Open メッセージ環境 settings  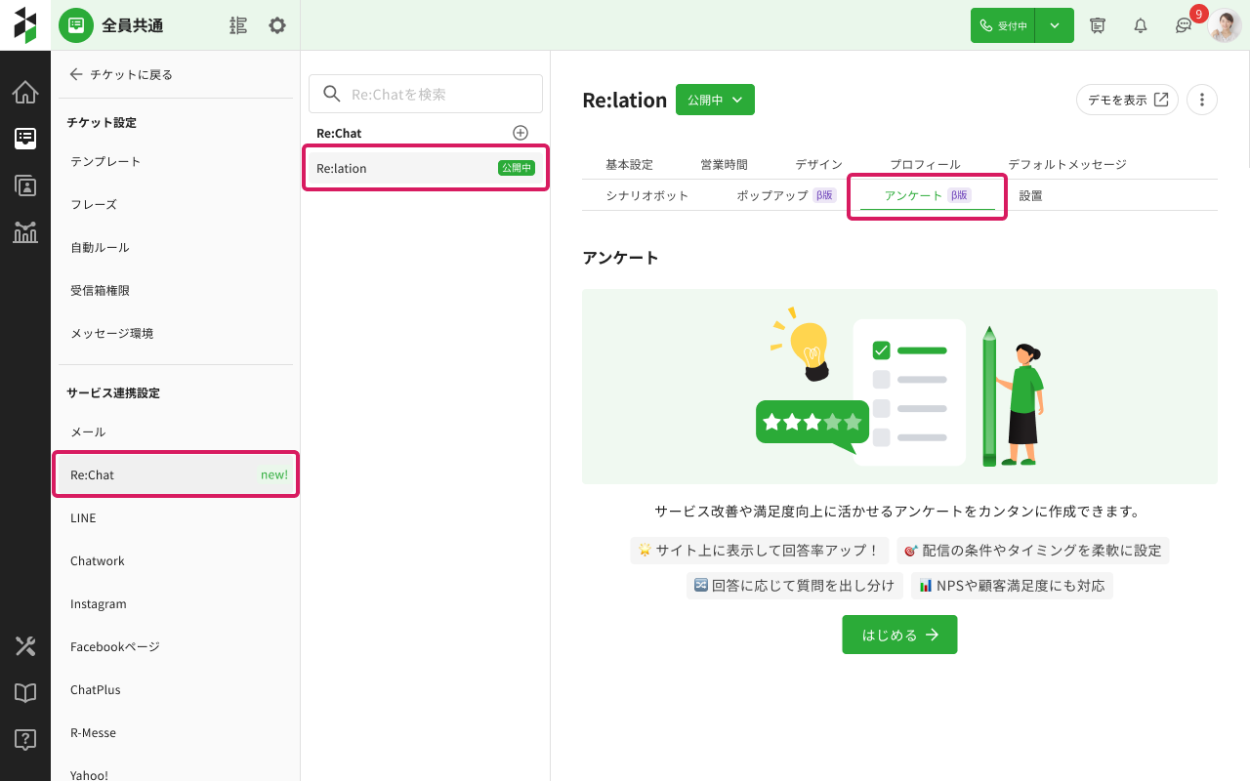(176, 333)
